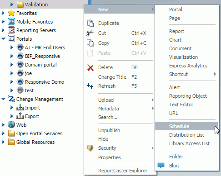Viewport: 221px width, 176px height.
Task: Click the Blog speech bubble icon
Action: click(x=161, y=166)
